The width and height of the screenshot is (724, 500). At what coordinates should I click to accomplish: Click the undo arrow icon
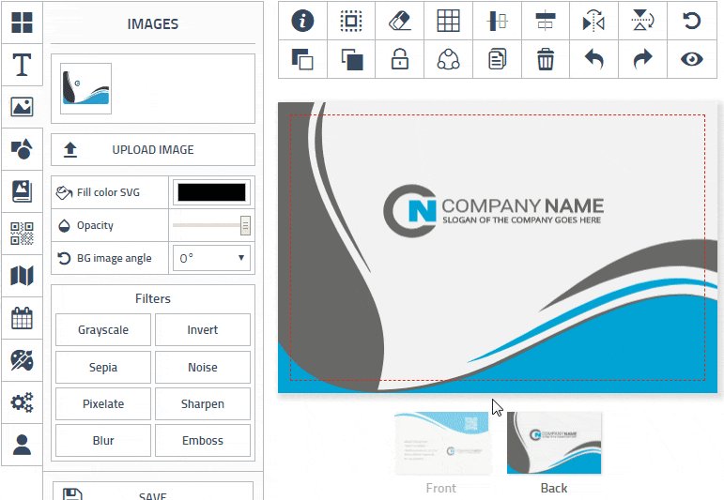(594, 60)
